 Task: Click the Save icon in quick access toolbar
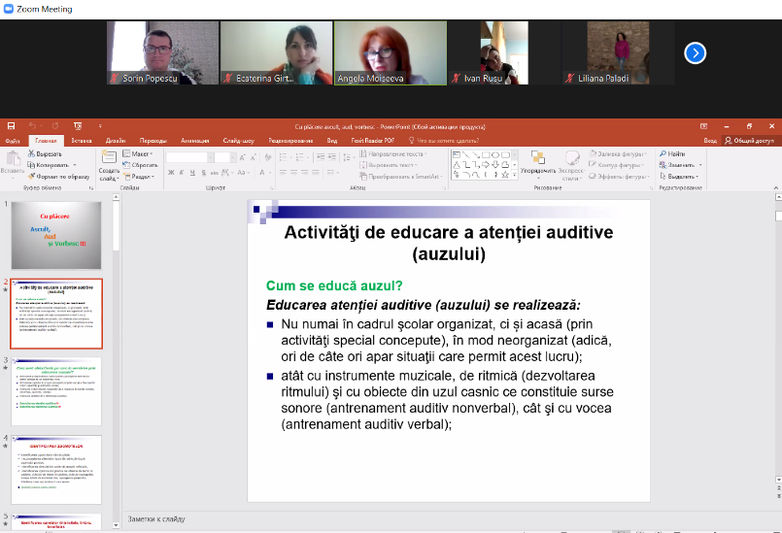(x=11, y=126)
